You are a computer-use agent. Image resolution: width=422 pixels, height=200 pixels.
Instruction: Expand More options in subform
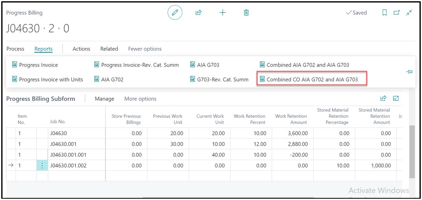click(140, 99)
